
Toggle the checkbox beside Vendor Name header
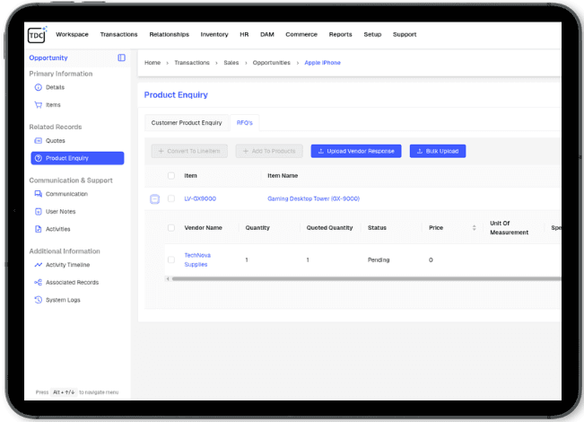[x=171, y=227]
